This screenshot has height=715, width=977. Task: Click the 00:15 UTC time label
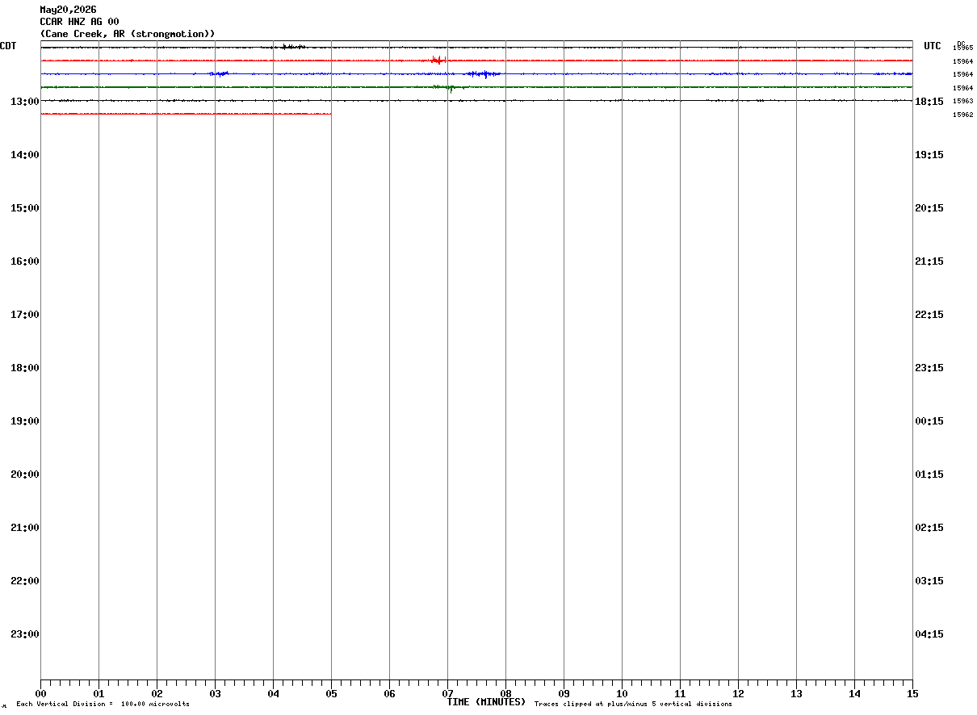point(929,420)
